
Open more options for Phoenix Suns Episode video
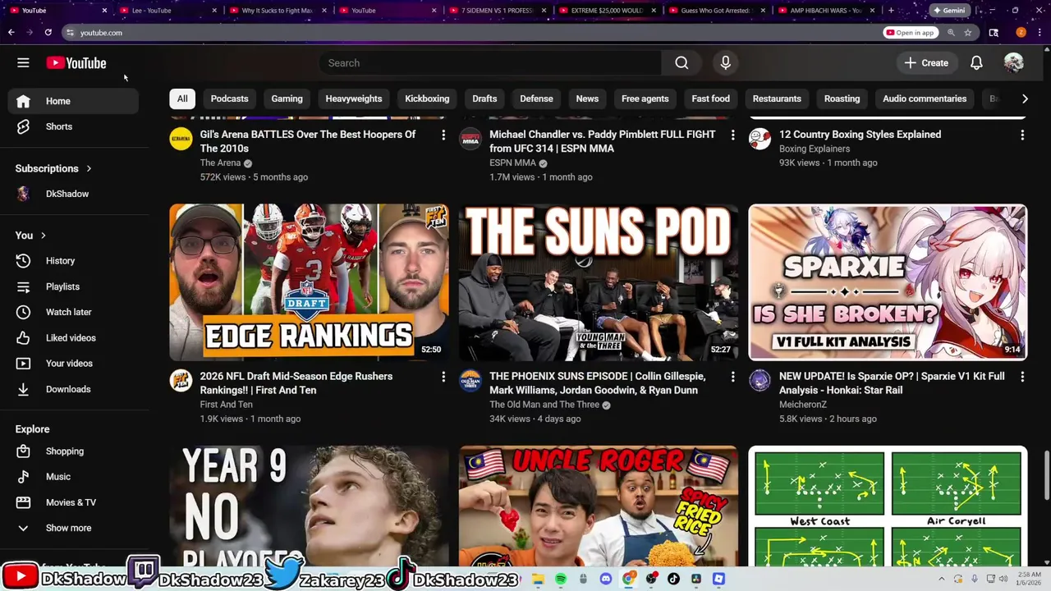[x=733, y=377]
